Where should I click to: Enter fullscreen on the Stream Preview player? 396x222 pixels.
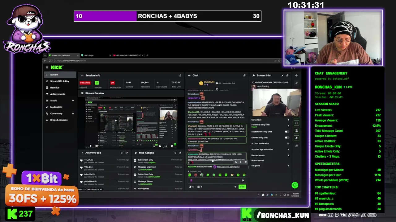[x=166, y=146]
